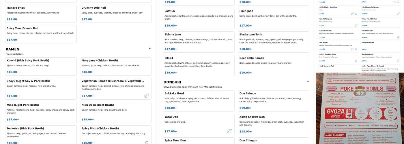Open the Crunchy Drip Roll item
The image size is (404, 144).
[x=115, y=14]
